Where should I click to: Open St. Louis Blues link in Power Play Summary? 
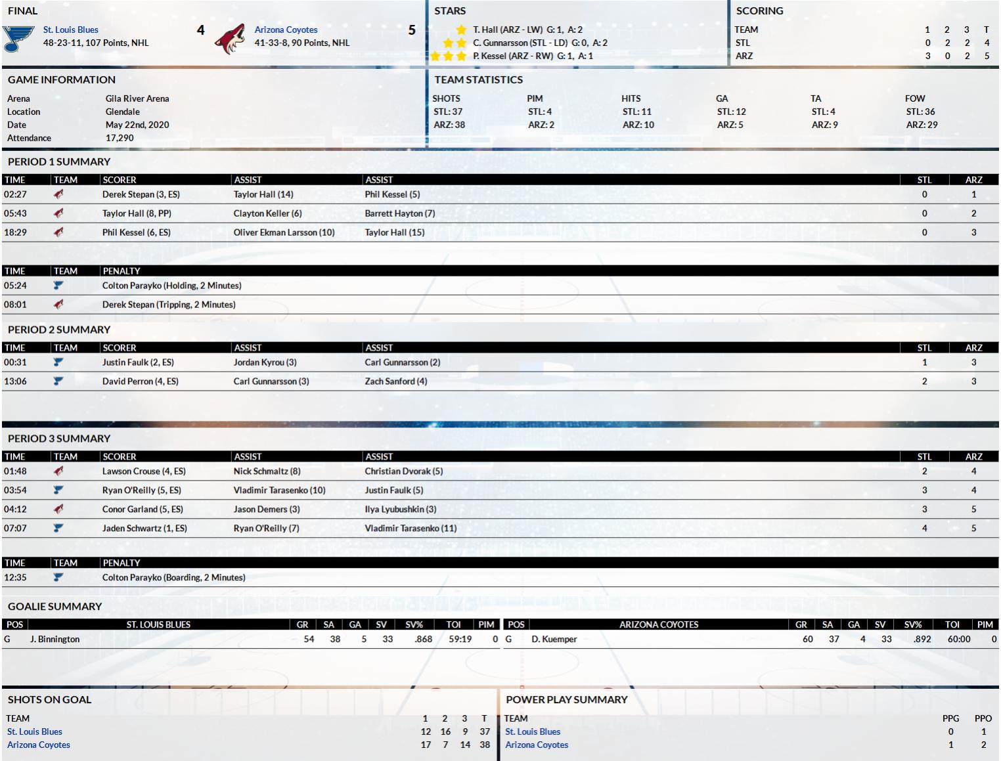point(533,731)
